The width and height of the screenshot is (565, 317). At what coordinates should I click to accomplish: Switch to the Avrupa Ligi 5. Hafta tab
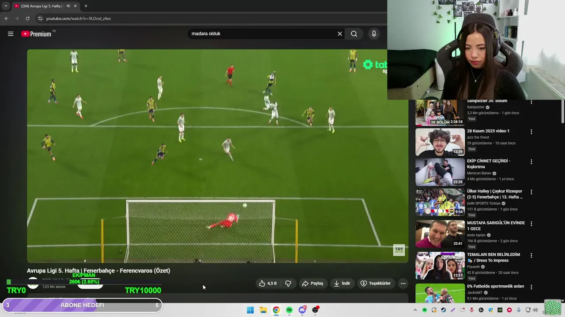pos(42,6)
